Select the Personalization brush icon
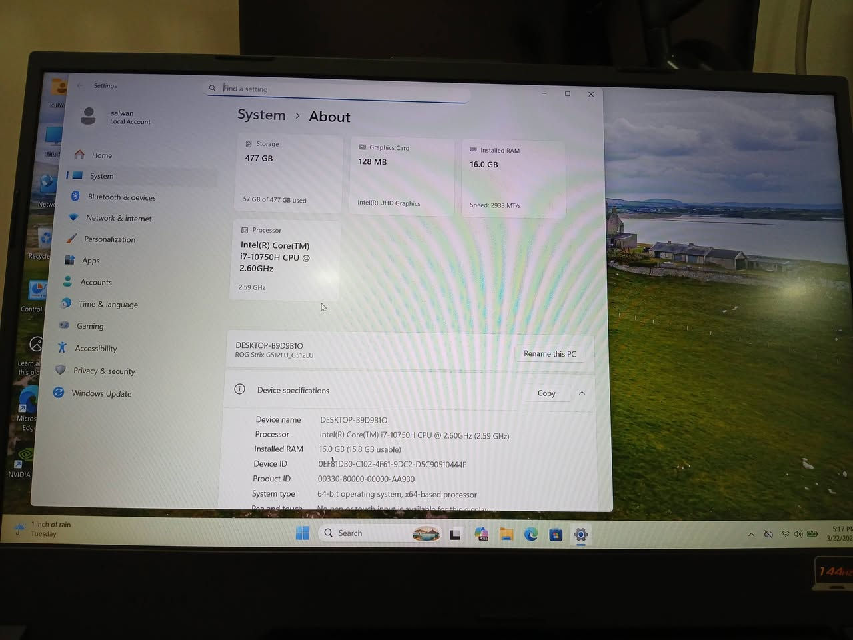 71,239
